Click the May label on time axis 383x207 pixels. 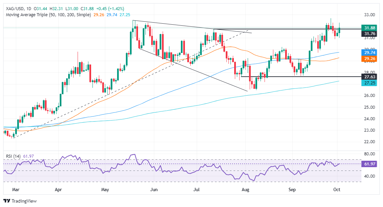[105, 190]
